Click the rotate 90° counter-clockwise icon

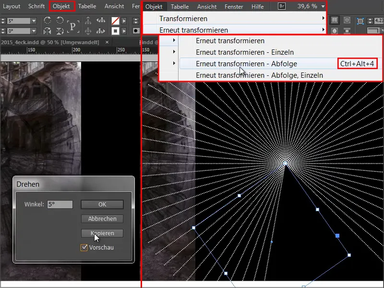60,20
